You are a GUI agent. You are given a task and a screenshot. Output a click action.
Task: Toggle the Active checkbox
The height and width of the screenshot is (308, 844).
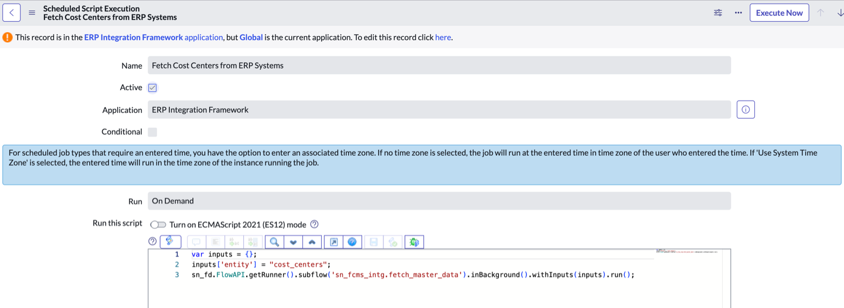pos(152,88)
